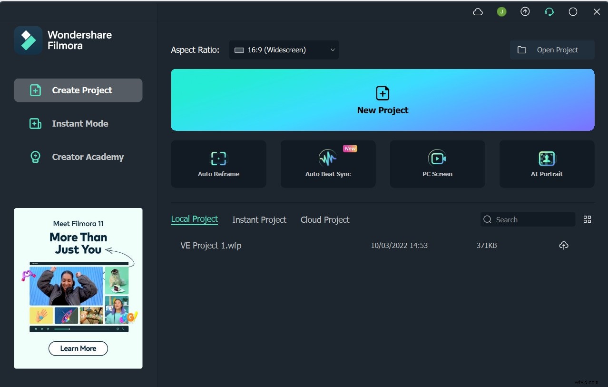Screen dimensions: 608x387
Task: Switch to Instant Mode in the sidebar
Action: pyautogui.click(x=78, y=123)
